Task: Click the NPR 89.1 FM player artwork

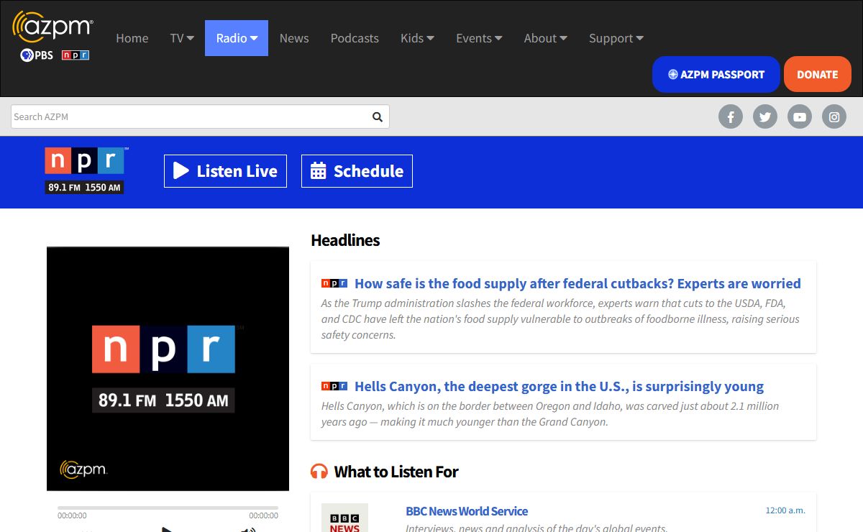Action: (168, 369)
